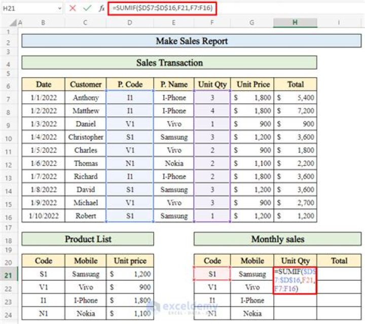Viewport: 365px width, 324px height.
Task: Select column H header
Action: point(295,22)
